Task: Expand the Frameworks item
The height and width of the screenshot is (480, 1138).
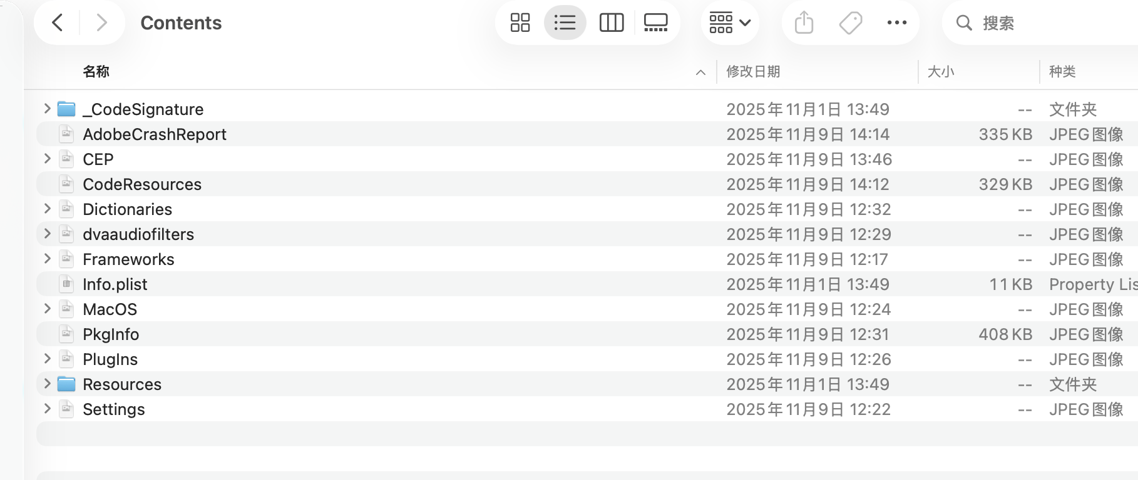Action: point(47,259)
